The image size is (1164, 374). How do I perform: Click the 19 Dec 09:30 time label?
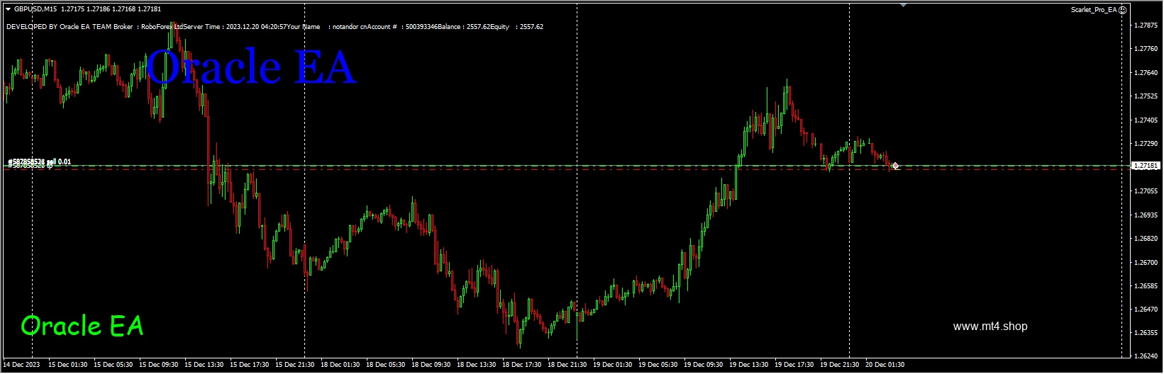pos(704,365)
